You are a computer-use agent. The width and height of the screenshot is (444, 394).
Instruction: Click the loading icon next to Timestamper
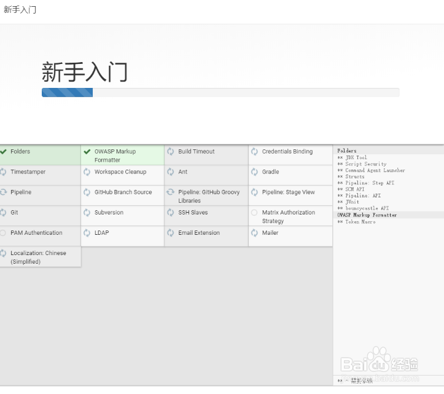point(3,171)
